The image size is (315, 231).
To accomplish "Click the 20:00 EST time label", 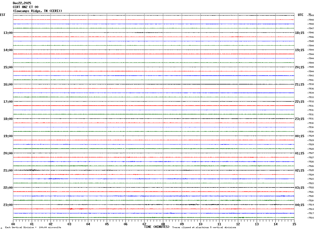I will tap(8, 153).
